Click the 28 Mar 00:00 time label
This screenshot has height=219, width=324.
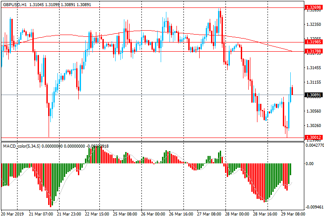[x=237, y=214]
